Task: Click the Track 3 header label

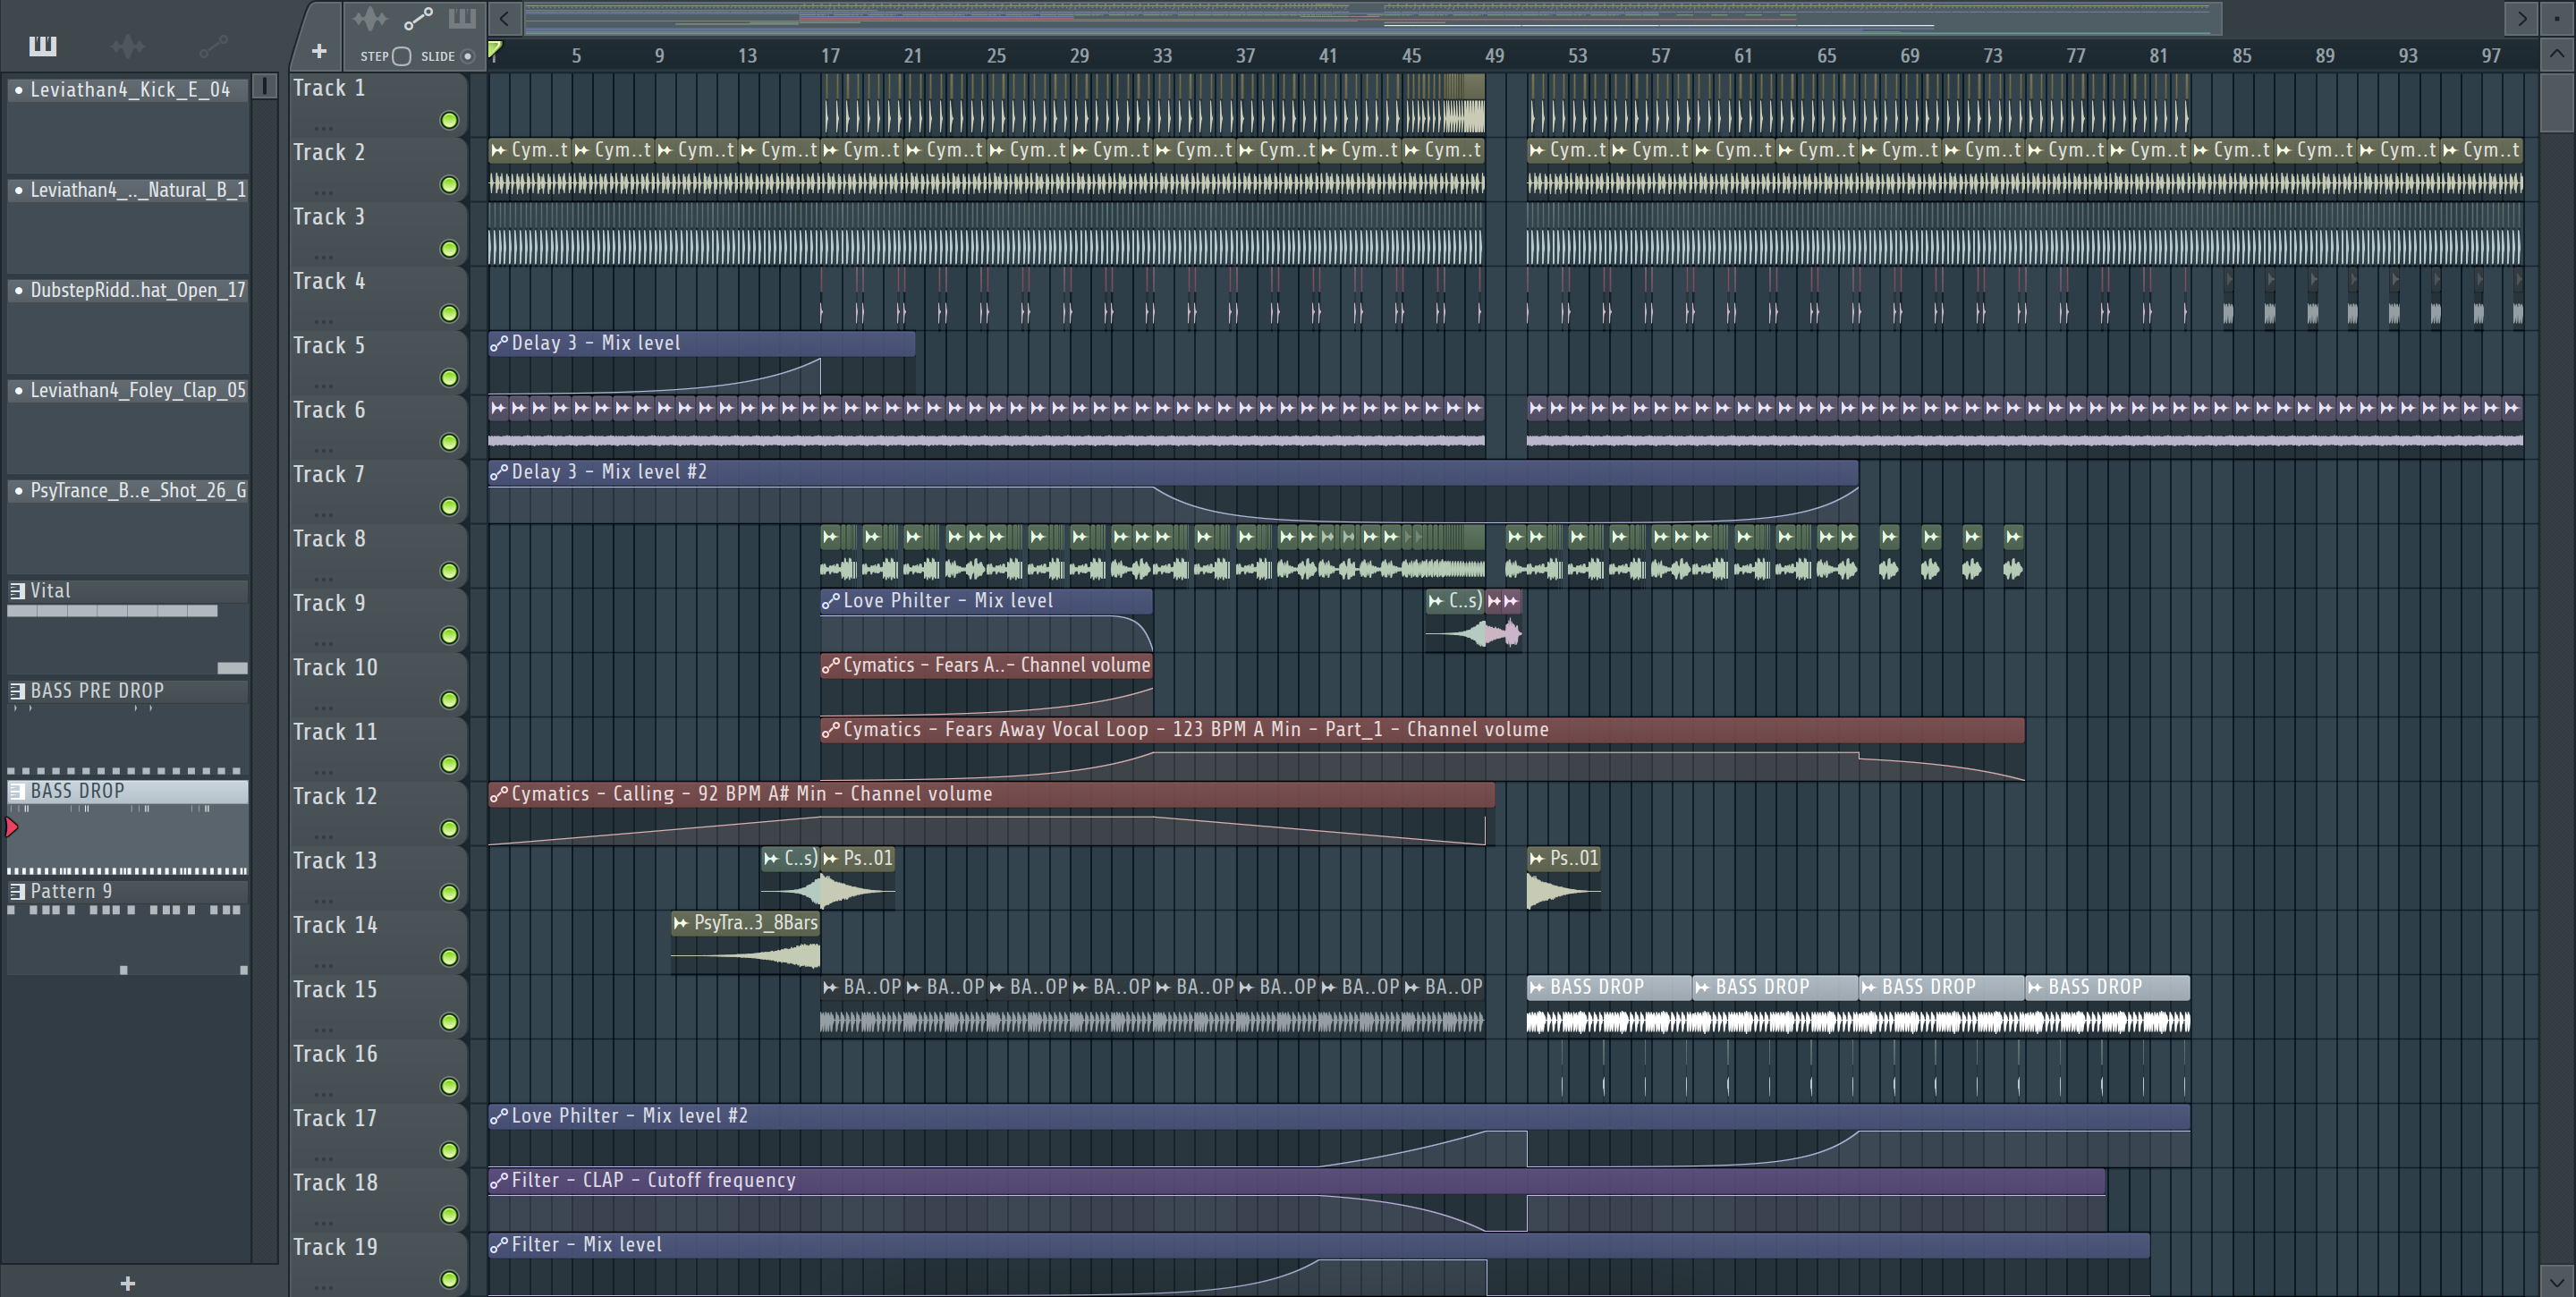Action: click(329, 217)
